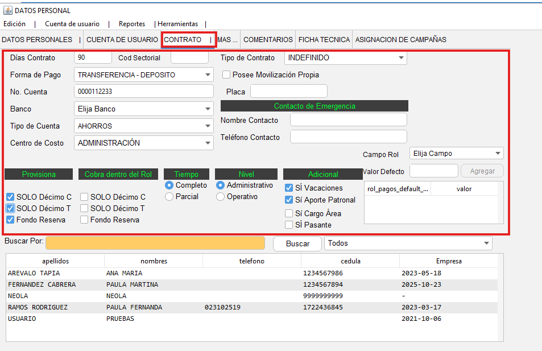Expand the Centro de Costo dropdown

[208, 143]
